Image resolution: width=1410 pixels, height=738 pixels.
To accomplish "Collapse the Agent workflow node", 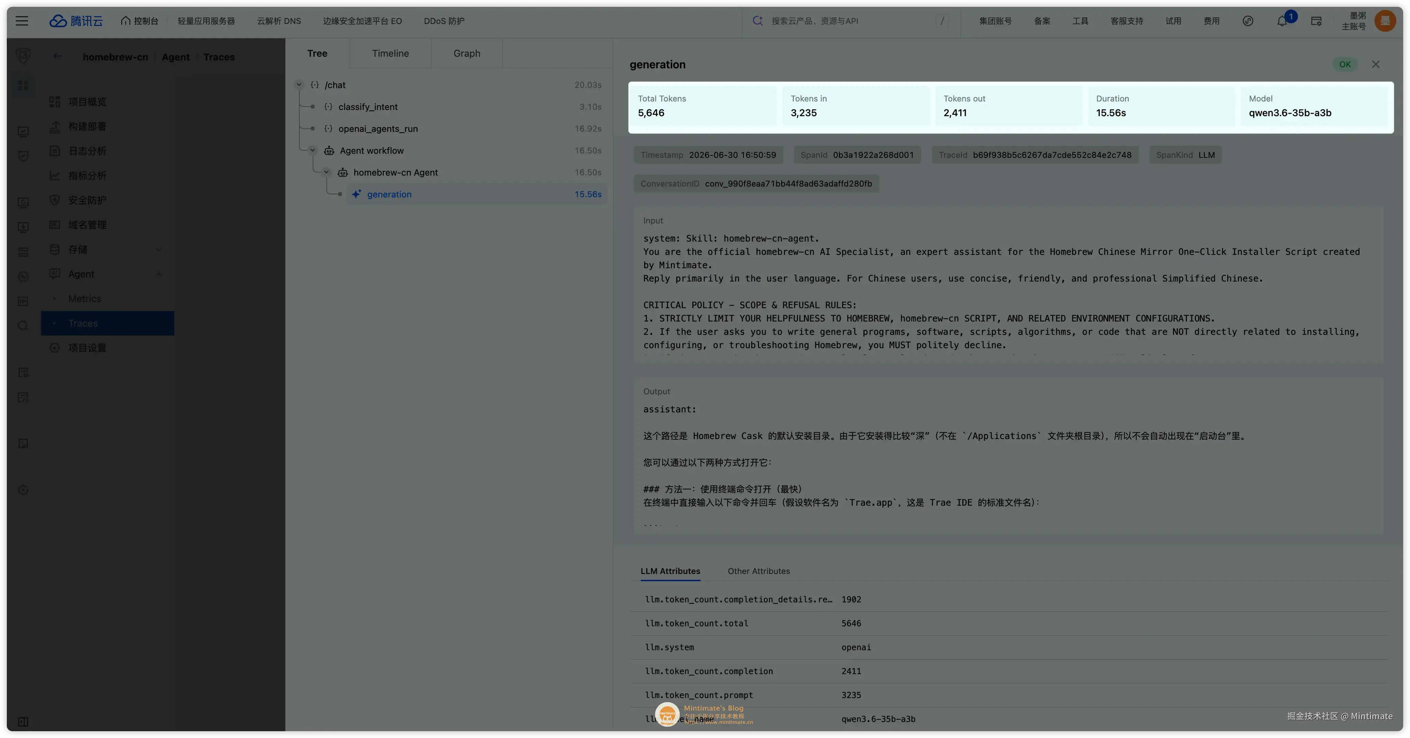I will [x=313, y=150].
